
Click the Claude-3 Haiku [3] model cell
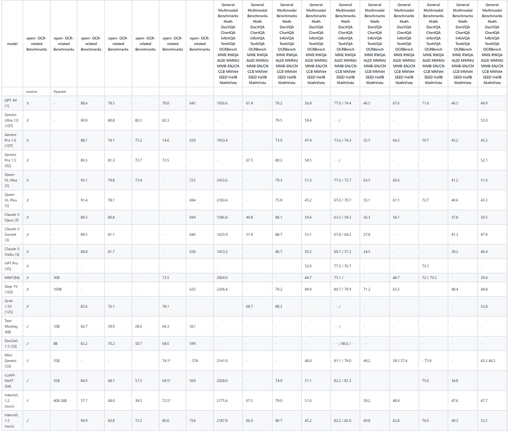[x=12, y=252]
